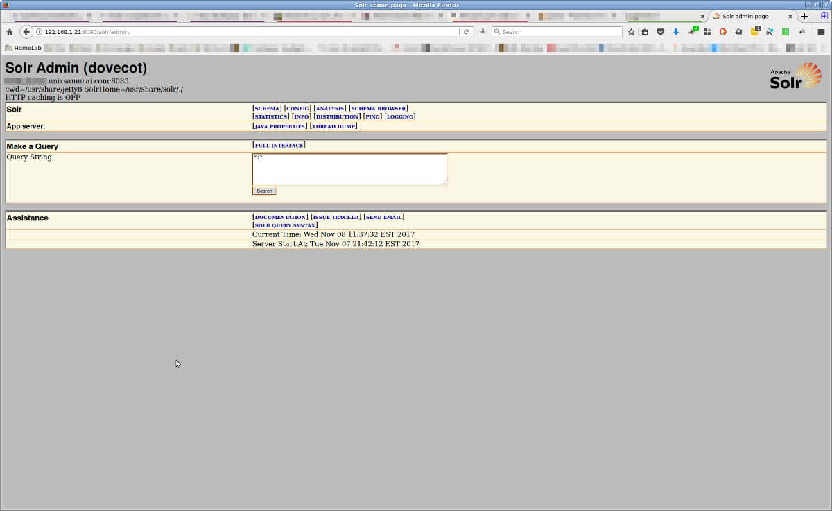Screen dimensions: 832x511
Task: Click the extension icon with green badge
Action: click(x=693, y=31)
